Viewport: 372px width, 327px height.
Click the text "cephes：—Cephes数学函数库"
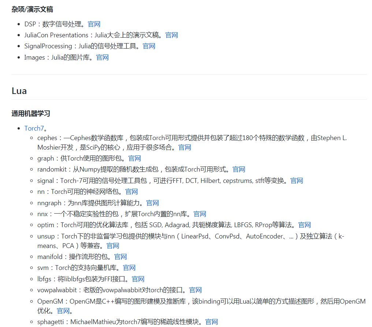81,138
